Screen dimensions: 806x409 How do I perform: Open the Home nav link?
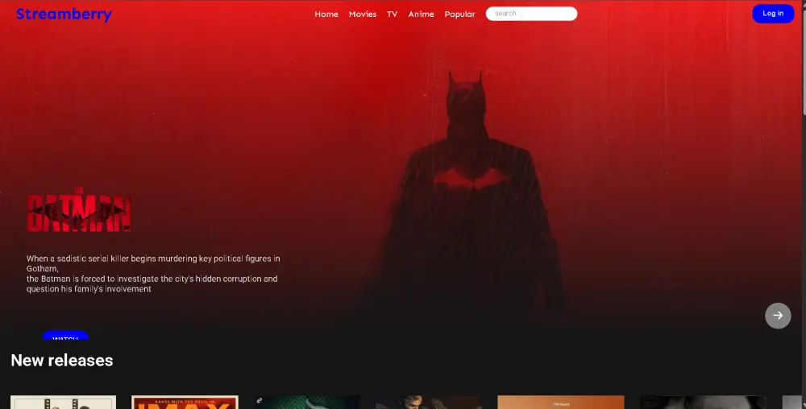coord(326,14)
